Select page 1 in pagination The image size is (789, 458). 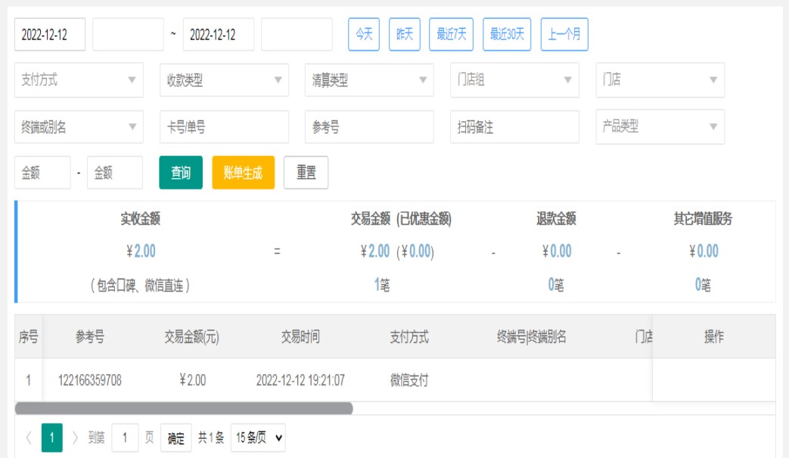tap(51, 438)
